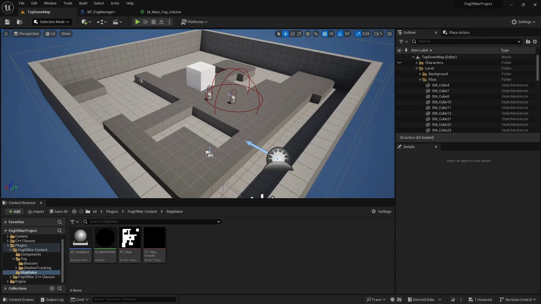
Task: Click the Stop simulation square button
Action: click(x=154, y=22)
